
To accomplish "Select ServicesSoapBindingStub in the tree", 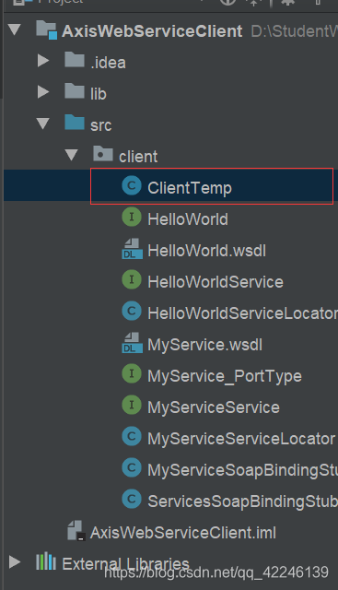I will coord(242,501).
